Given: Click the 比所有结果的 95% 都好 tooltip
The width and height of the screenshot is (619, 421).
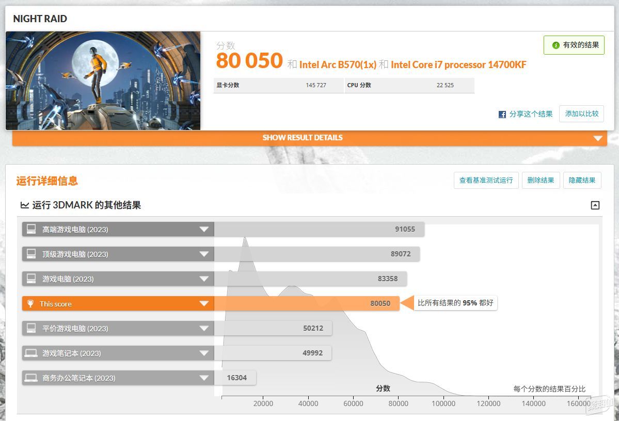Looking at the screenshot, I should pyautogui.click(x=455, y=303).
